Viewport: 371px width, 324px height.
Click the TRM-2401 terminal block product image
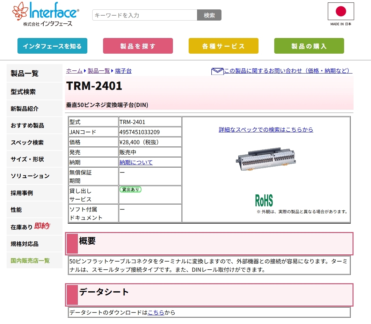pos(266,159)
